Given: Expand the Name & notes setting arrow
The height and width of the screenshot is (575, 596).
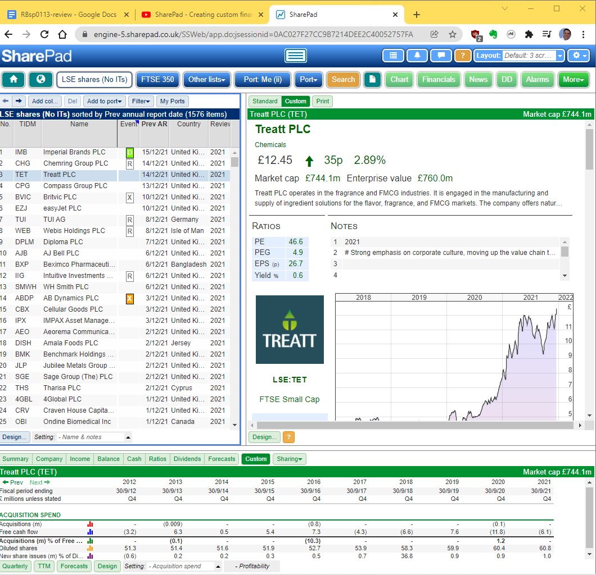Looking at the screenshot, I should tap(128, 437).
